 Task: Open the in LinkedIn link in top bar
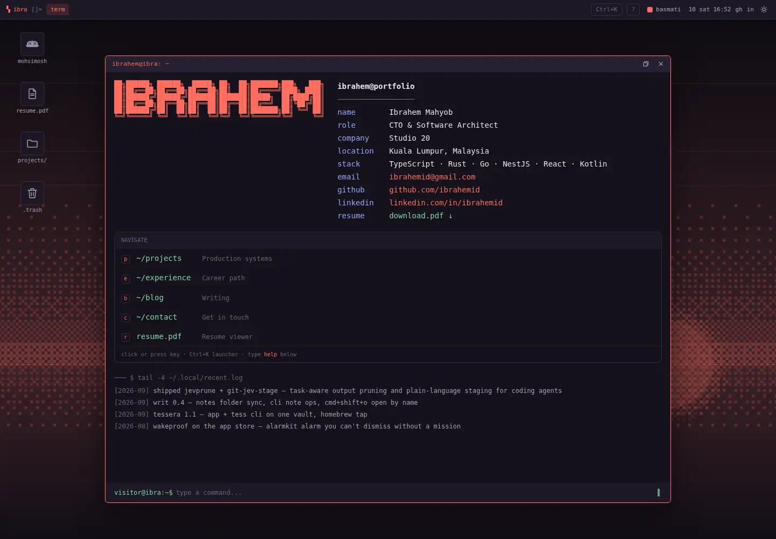click(x=750, y=9)
